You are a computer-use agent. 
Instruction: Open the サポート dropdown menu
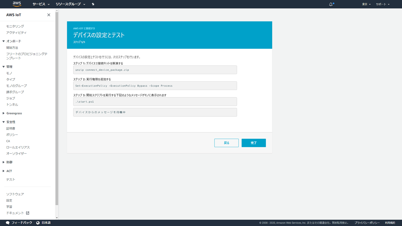pos(383,4)
